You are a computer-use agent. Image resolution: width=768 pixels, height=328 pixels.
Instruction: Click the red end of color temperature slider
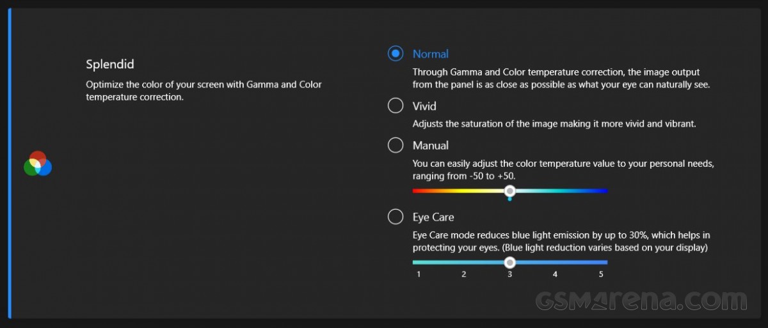point(416,191)
